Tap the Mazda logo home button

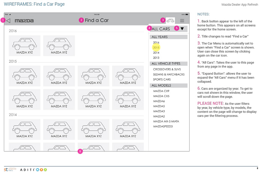pyautogui.click(x=24, y=21)
